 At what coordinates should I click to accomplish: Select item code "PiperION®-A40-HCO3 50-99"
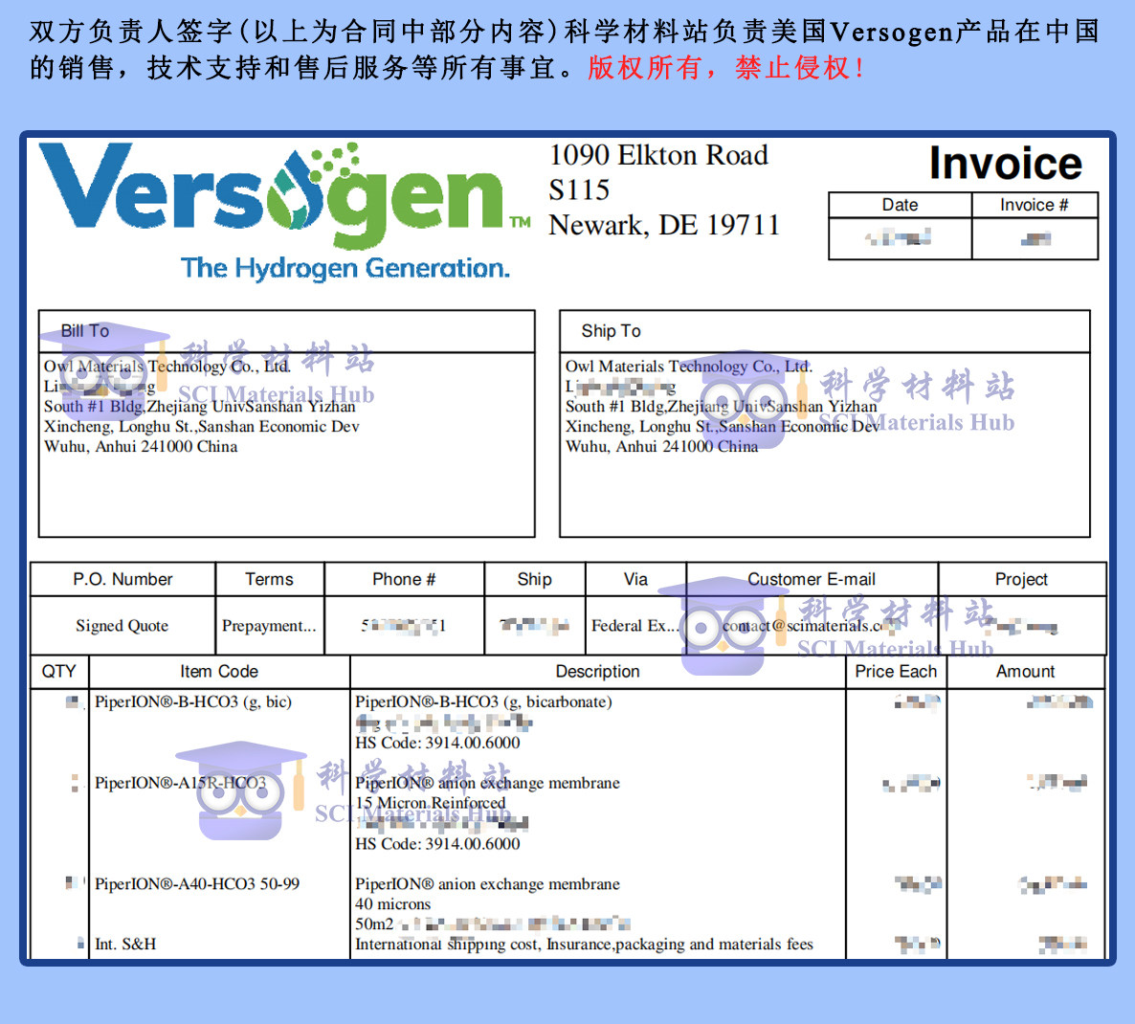pos(197,884)
